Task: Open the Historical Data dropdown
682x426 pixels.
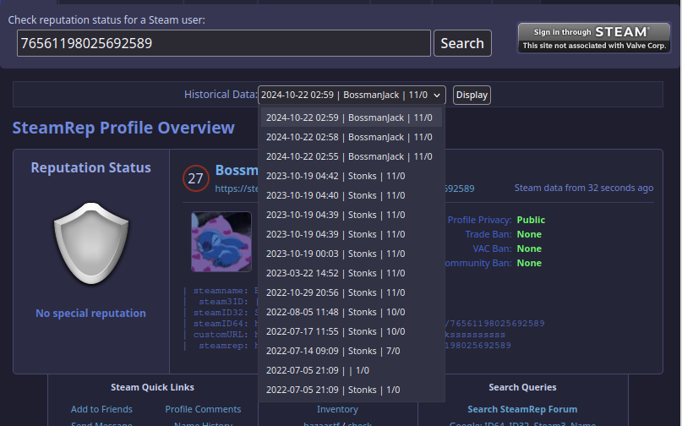Action: (x=352, y=95)
